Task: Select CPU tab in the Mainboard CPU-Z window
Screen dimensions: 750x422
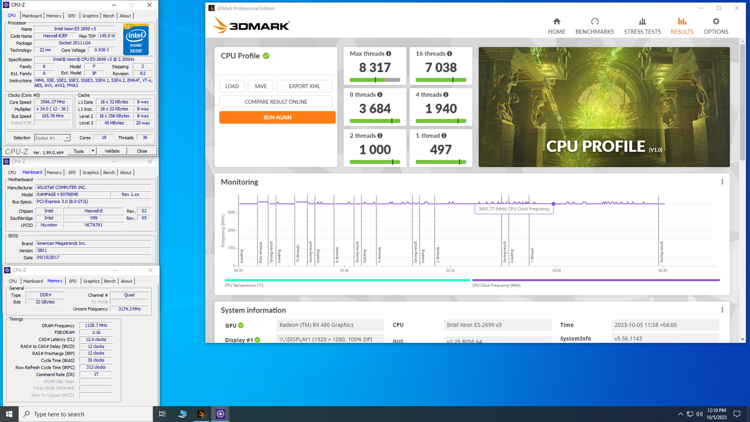Action: pyautogui.click(x=12, y=172)
